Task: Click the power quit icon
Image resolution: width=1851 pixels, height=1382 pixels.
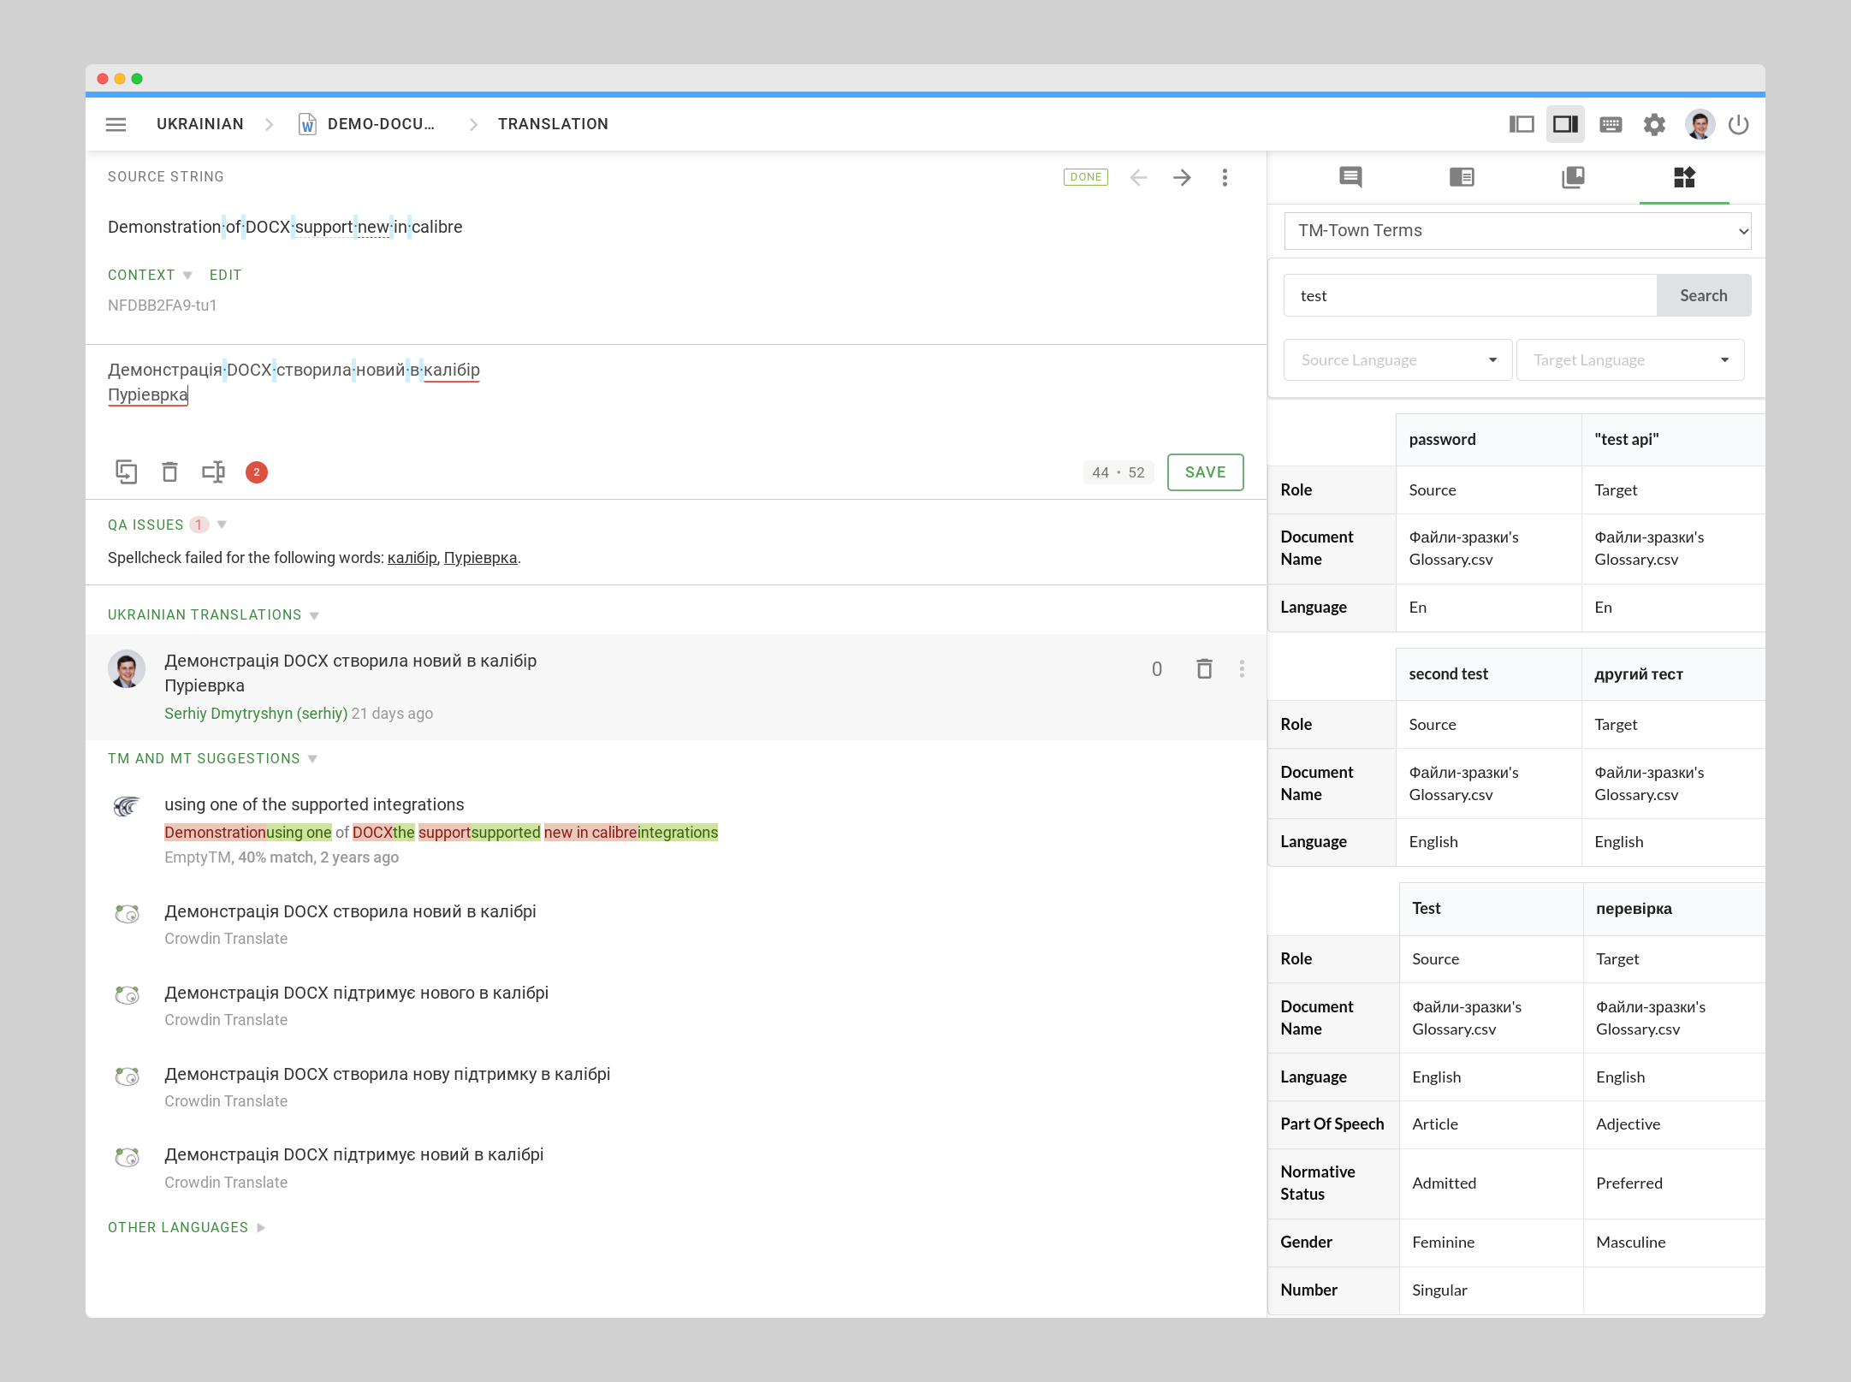Action: (x=1738, y=124)
